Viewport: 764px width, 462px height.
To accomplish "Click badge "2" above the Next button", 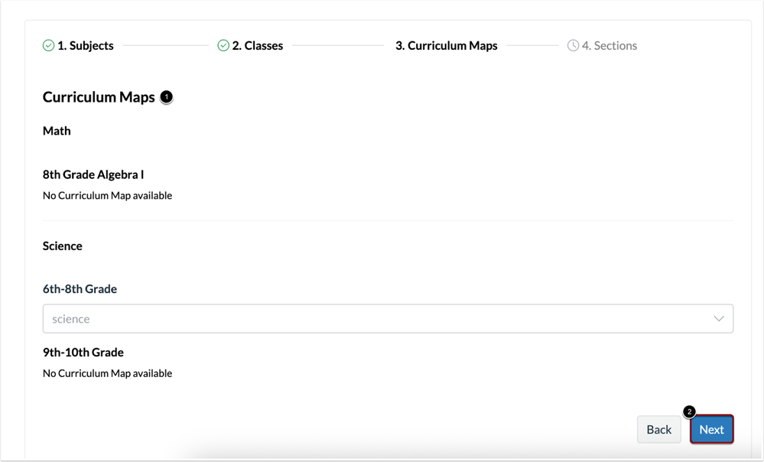I will pyautogui.click(x=691, y=412).
